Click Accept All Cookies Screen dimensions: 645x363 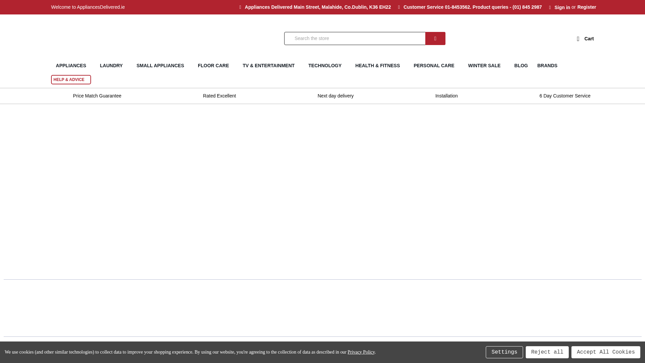(606, 352)
